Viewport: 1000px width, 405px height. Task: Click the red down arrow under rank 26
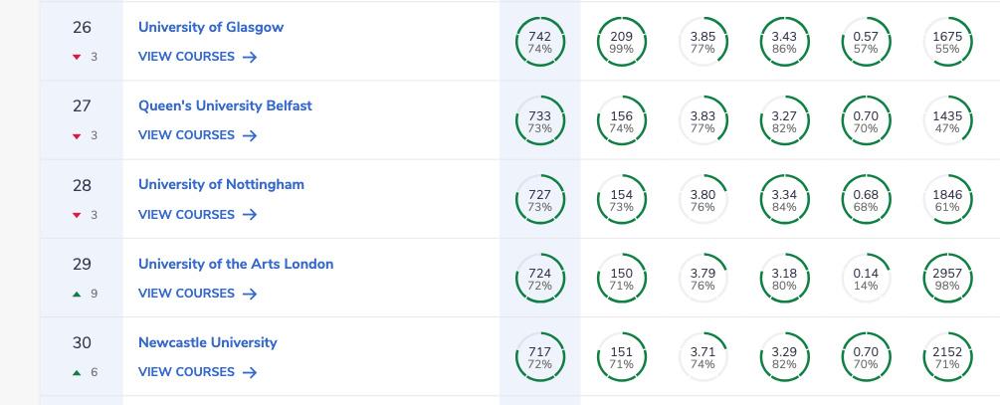76,57
